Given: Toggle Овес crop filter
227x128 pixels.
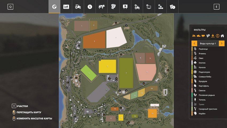Looking at the screenshot, I should coord(208,58).
